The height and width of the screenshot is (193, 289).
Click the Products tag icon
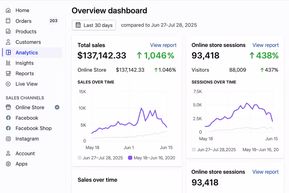(x=8, y=32)
